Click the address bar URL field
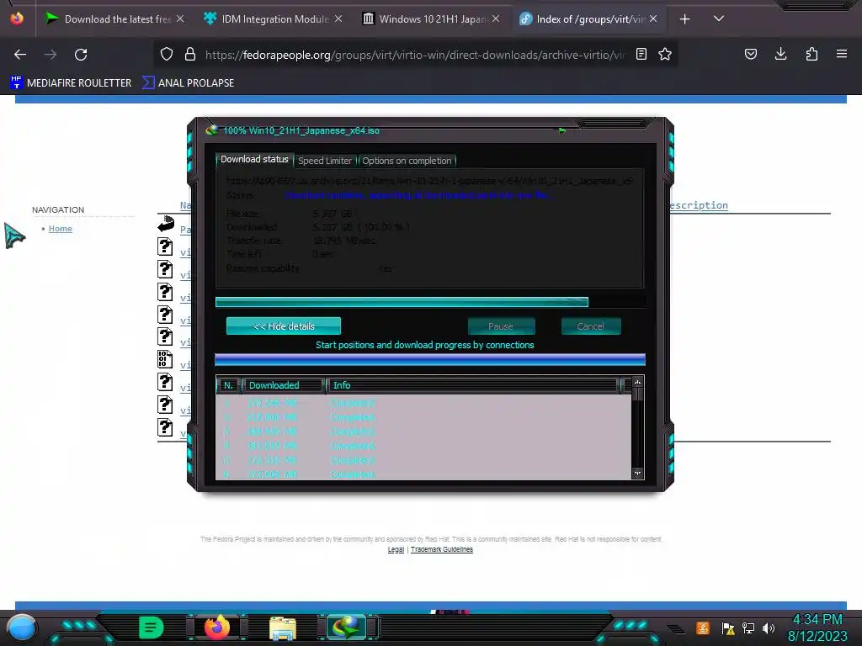 coord(414,55)
